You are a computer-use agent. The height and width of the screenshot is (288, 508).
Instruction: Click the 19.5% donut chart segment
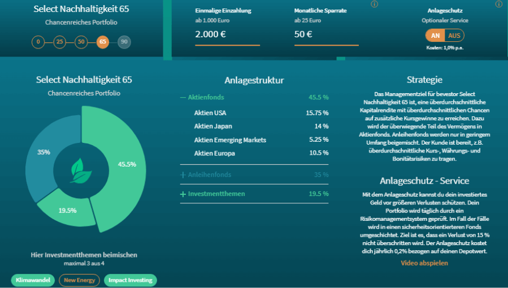tap(67, 210)
